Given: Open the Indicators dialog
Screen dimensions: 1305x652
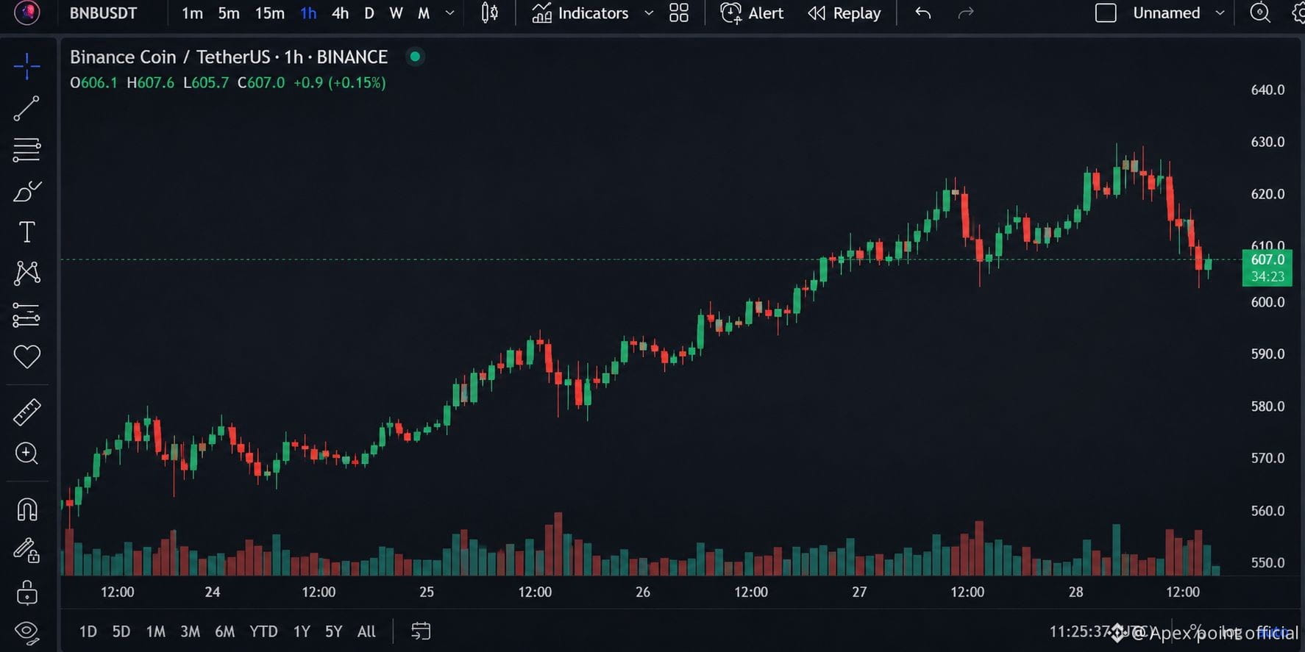Looking at the screenshot, I should point(580,13).
